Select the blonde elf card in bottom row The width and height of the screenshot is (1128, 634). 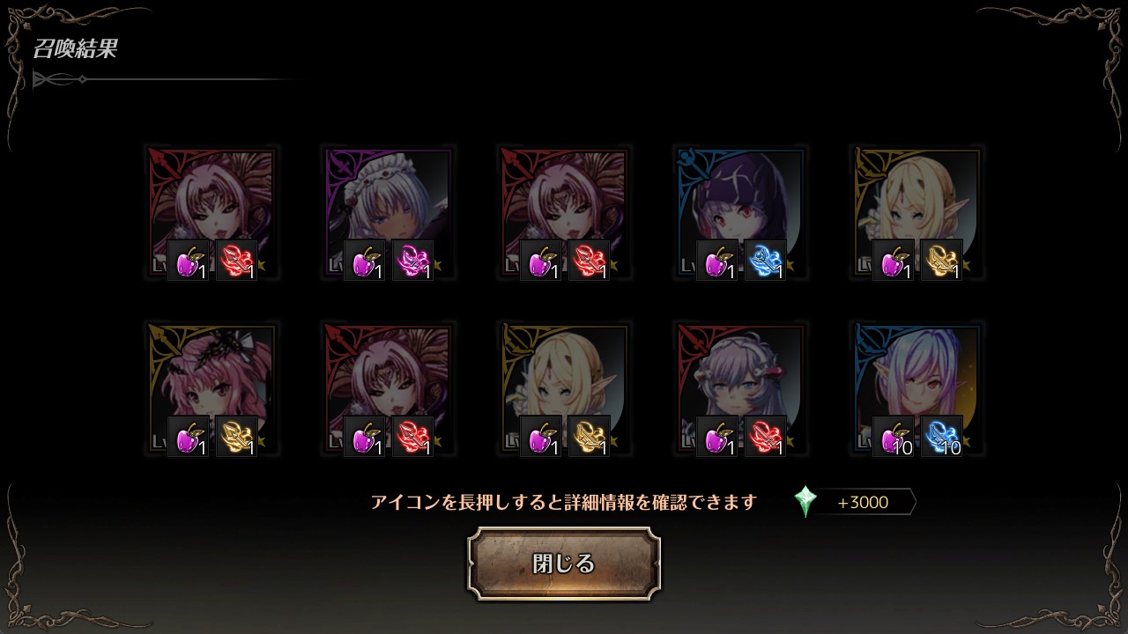point(564,388)
